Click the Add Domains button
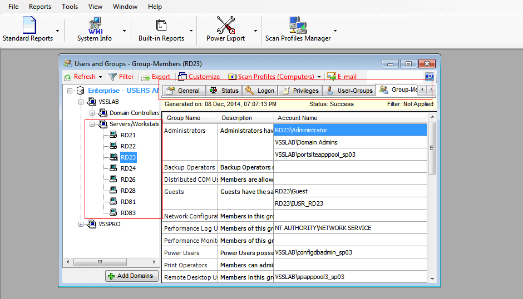The height and width of the screenshot is (299, 523). (x=132, y=276)
